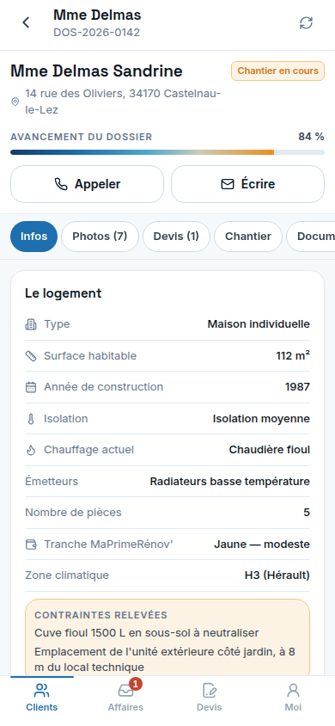The width and height of the screenshot is (335, 726).
Task: Click the building icon next to Type
Action: pyautogui.click(x=31, y=324)
